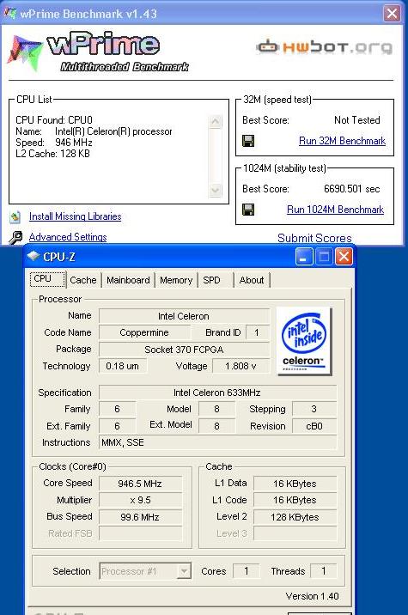Screen dimensions: 408x615
Task: Run the 1024M Benchmark
Action: tap(336, 210)
